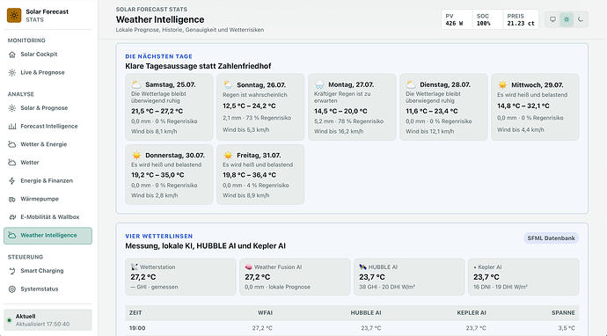The image size is (607, 336).
Task: Click the KEPLER AI column header
Action: coord(472,313)
